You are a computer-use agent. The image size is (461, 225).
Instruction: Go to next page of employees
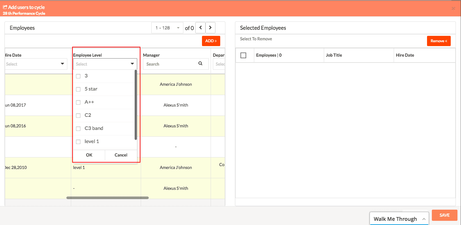pos(210,28)
